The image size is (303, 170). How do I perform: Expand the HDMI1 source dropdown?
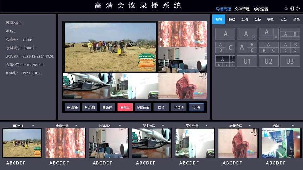pos(33,126)
